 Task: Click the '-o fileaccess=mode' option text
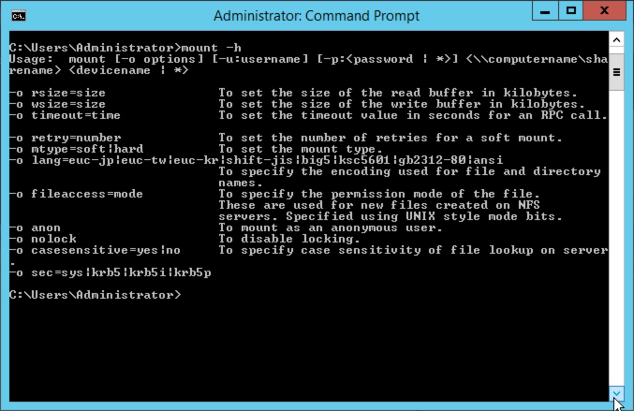click(x=76, y=194)
